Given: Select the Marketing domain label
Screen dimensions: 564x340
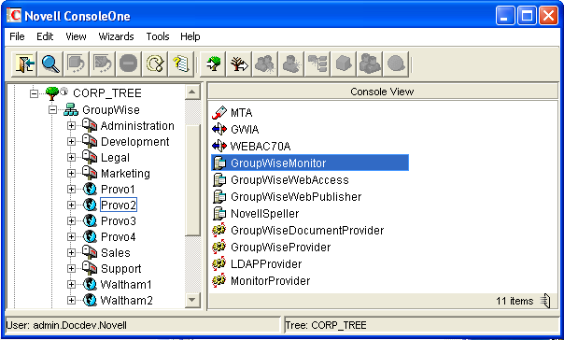Looking at the screenshot, I should [125, 173].
